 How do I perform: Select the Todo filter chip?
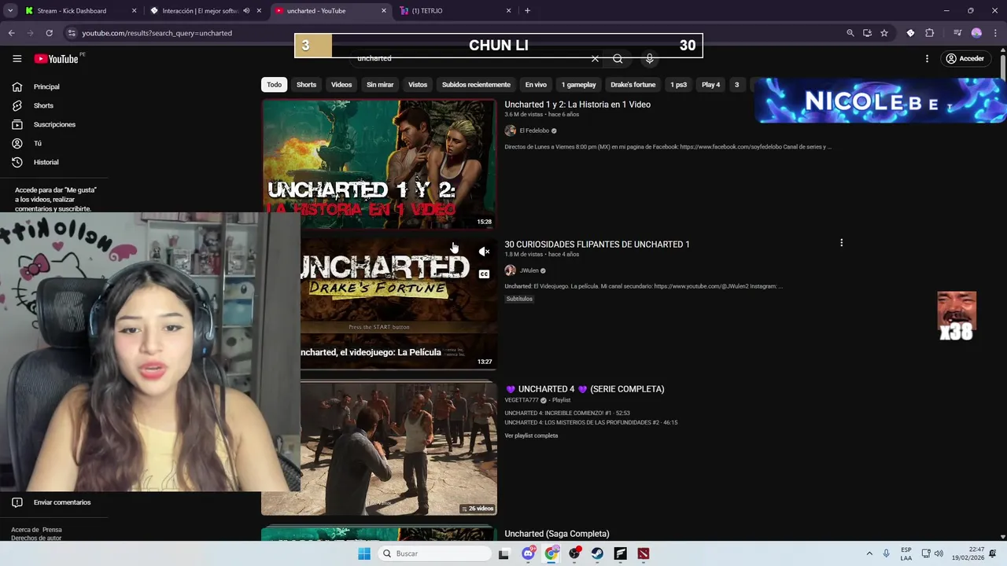274,85
